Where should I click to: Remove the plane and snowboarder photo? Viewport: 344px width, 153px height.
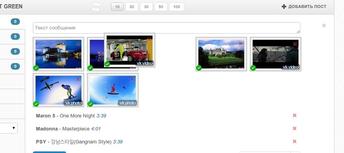pos(78,80)
